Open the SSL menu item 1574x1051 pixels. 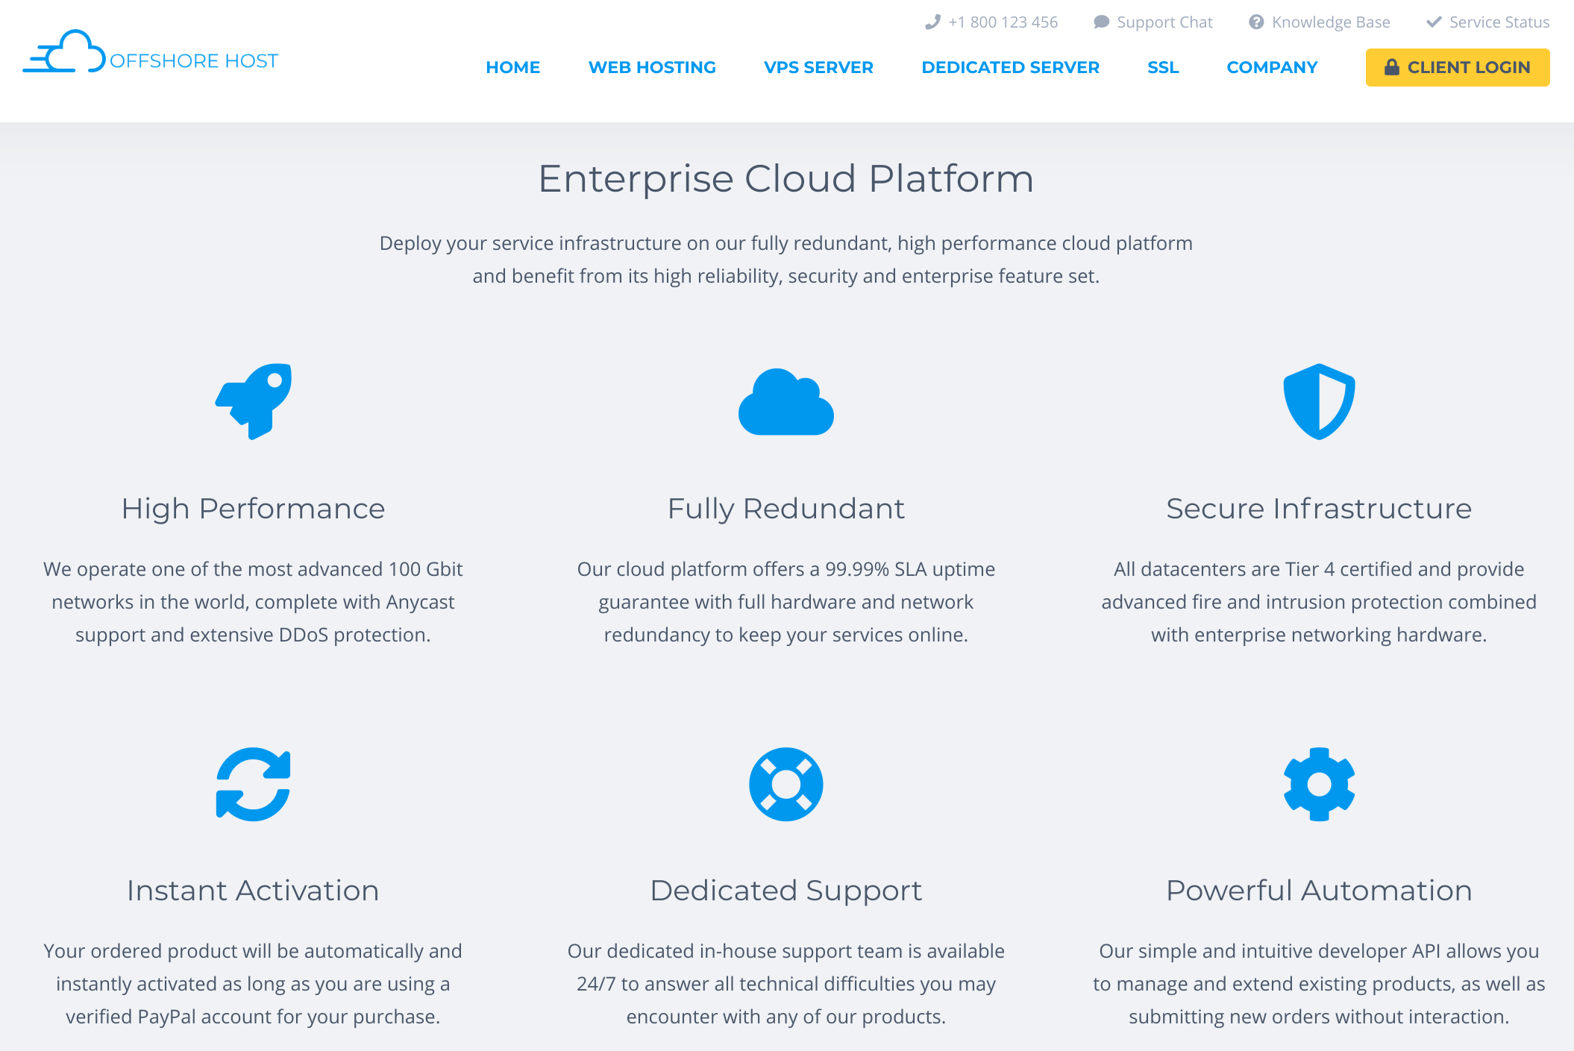coord(1163,67)
